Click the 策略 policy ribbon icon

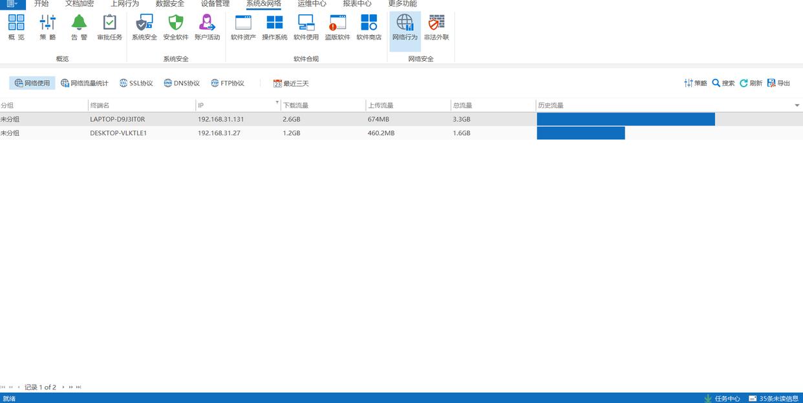tap(48, 27)
